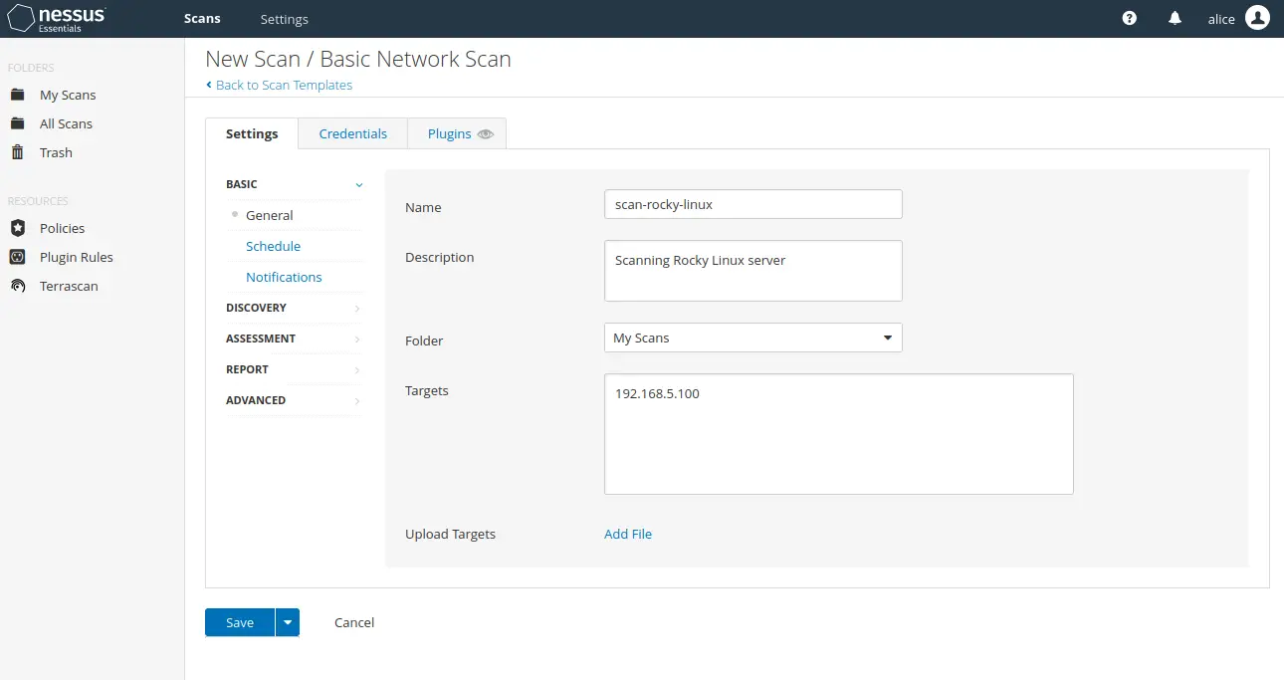This screenshot has width=1284, height=680.
Task: Click the My Scans folder icon
Action: [x=17, y=95]
